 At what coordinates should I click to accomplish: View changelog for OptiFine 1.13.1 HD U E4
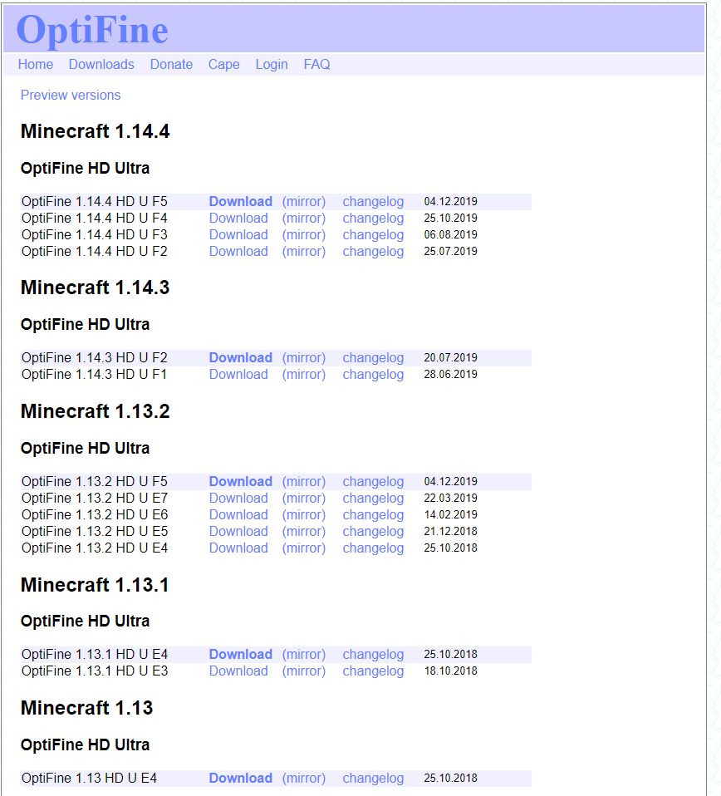(373, 655)
